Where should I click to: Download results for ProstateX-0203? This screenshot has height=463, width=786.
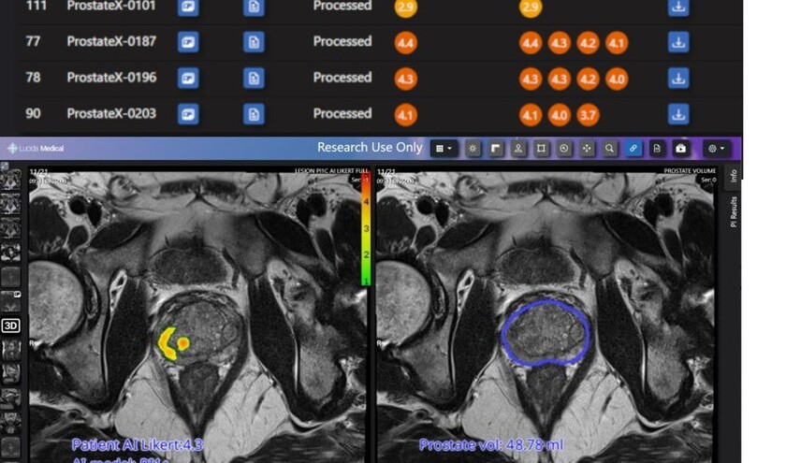click(x=678, y=114)
